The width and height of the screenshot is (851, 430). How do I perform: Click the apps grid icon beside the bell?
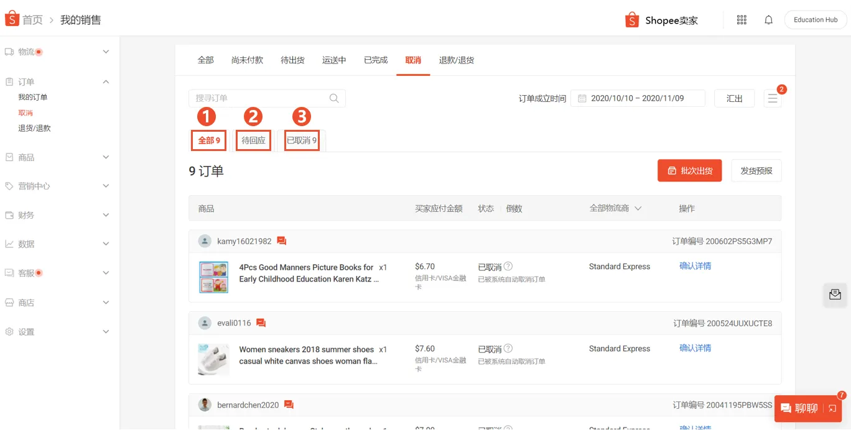(x=742, y=19)
